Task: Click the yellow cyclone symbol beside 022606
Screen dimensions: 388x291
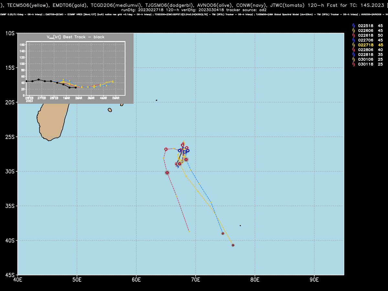Action: [x=353, y=30]
